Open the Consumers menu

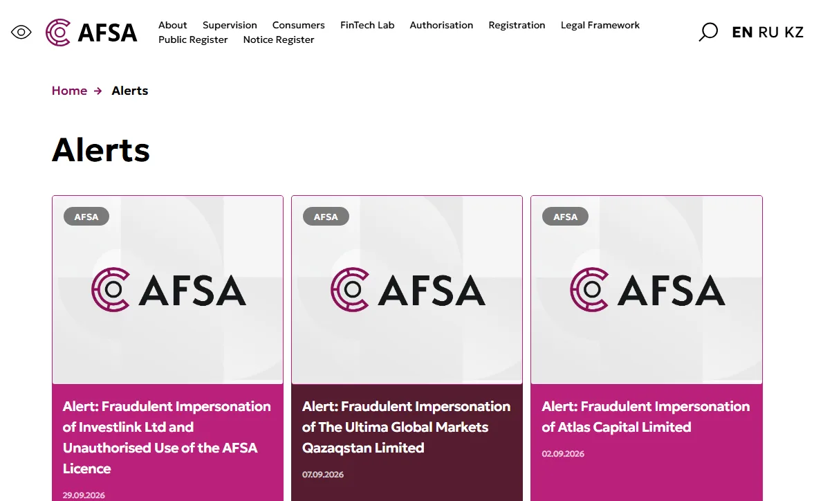point(299,25)
